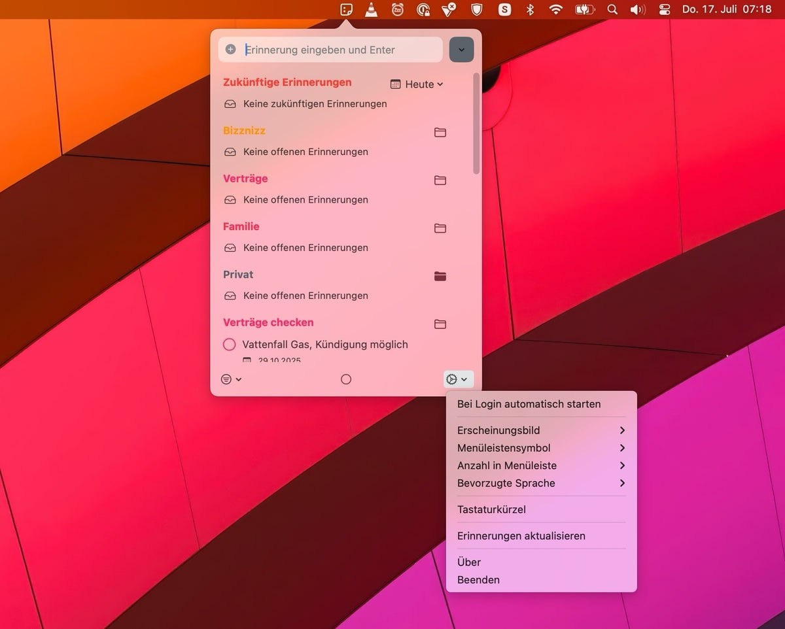The width and height of the screenshot is (785, 629).
Task: Click the reminders app icon in menu bar
Action: 347,10
